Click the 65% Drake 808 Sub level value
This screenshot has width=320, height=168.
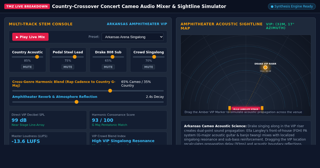tap(108, 61)
